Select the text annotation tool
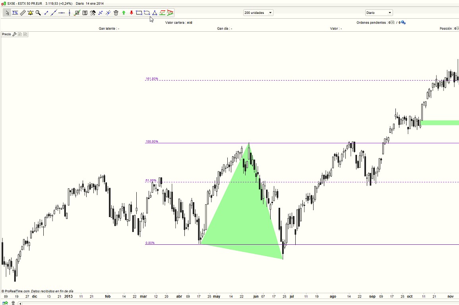459x305 pixels. pyautogui.click(x=85, y=13)
